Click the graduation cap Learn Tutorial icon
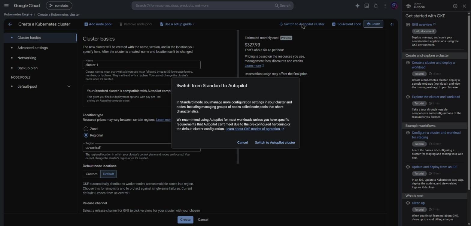 point(408,6)
